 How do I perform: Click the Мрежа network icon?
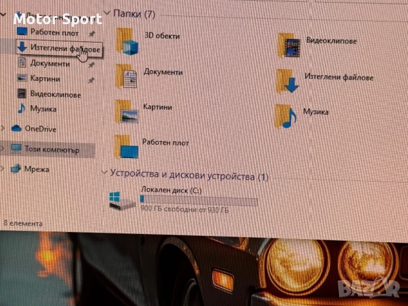[15, 168]
